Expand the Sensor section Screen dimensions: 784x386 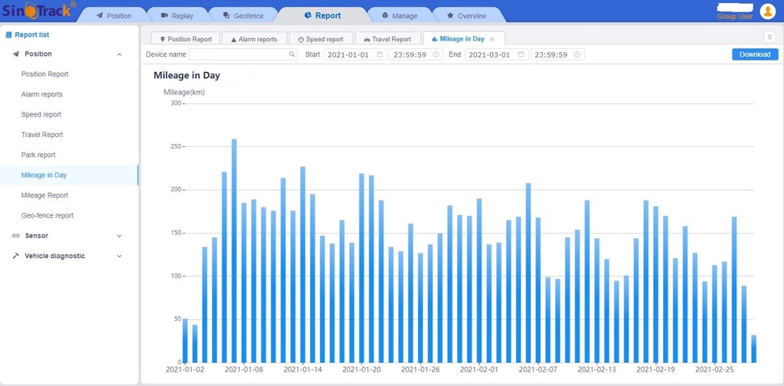pyautogui.click(x=119, y=236)
